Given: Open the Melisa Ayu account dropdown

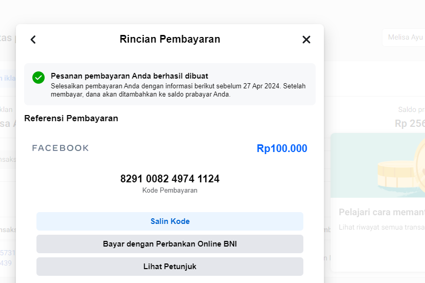Looking at the screenshot, I should 404,37.
